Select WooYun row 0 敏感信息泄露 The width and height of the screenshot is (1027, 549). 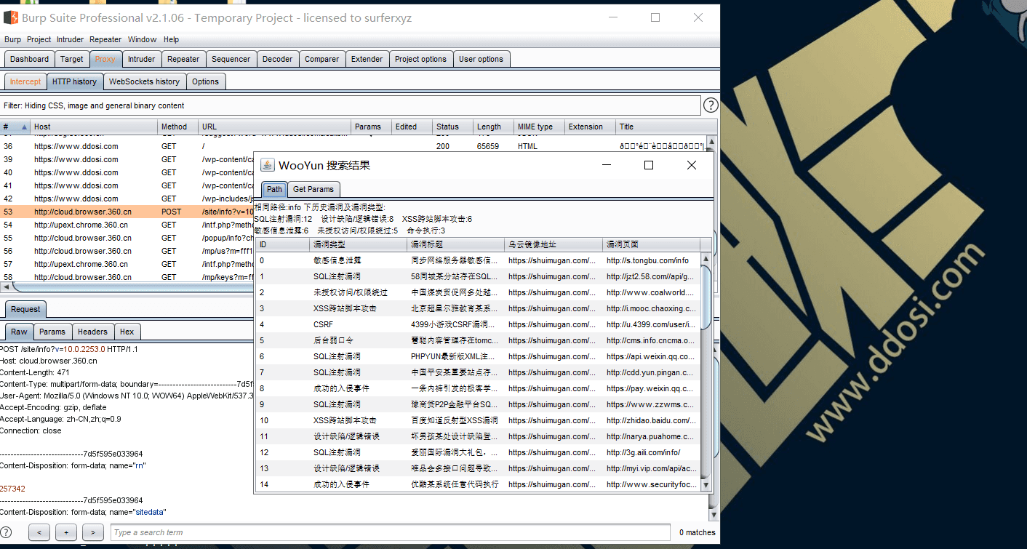point(478,260)
